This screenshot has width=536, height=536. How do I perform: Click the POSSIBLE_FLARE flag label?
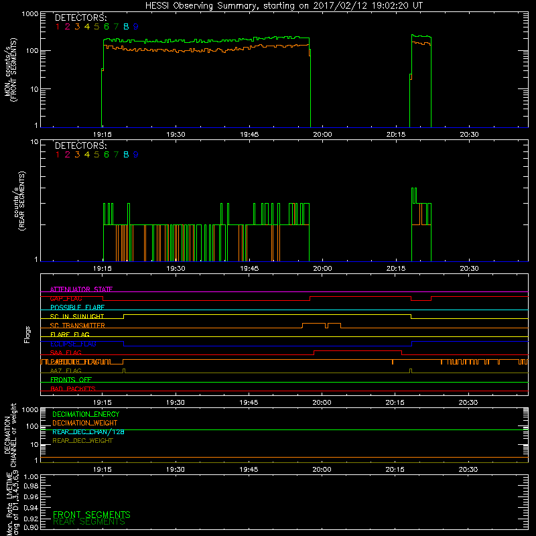click(77, 308)
